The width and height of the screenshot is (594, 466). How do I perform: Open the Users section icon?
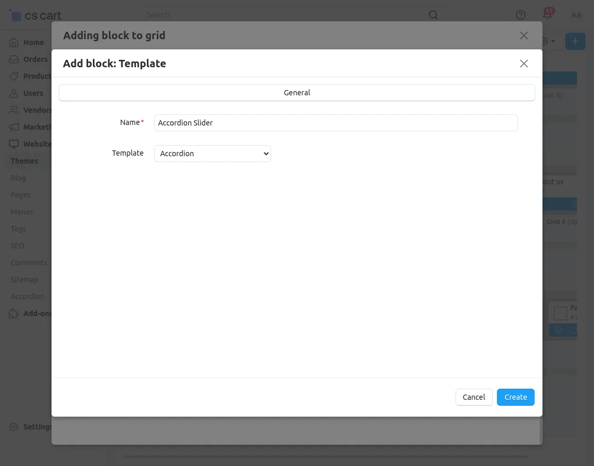pyautogui.click(x=14, y=93)
